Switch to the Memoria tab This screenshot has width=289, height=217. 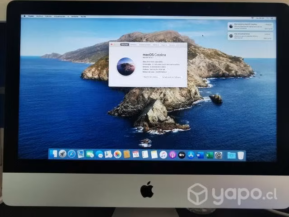pyautogui.click(x=156, y=45)
